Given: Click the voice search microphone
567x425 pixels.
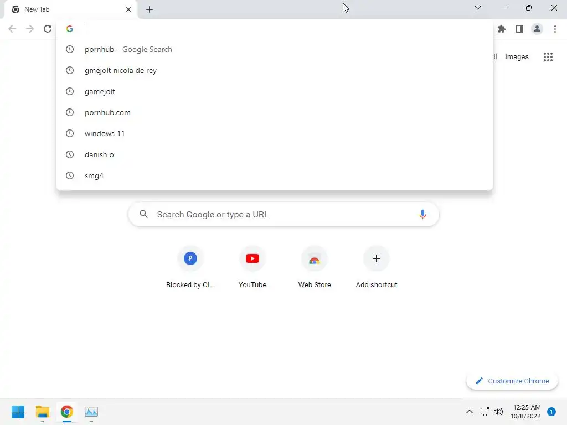Looking at the screenshot, I should pos(422,214).
